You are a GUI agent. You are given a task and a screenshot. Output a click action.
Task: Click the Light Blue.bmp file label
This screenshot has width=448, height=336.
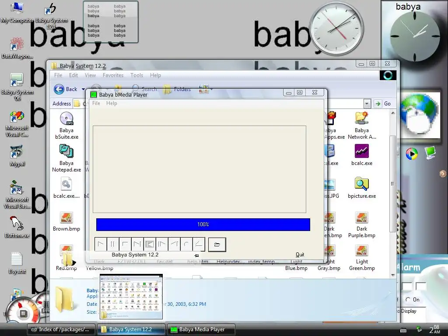point(296,265)
